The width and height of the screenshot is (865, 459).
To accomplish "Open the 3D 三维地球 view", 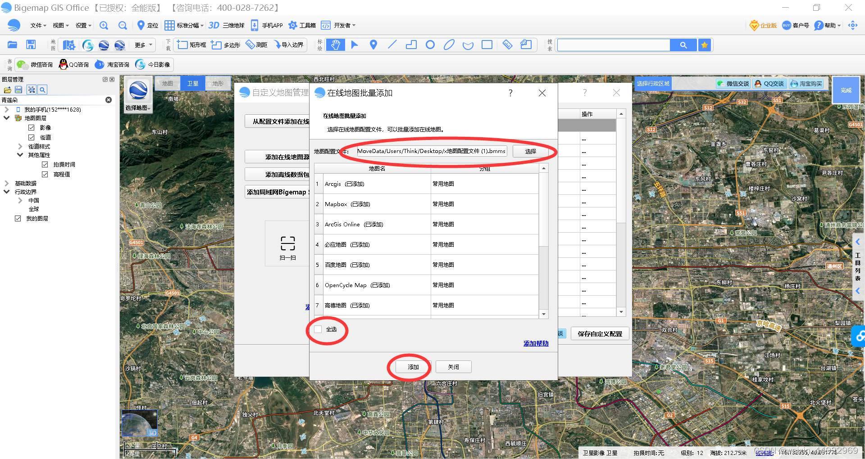I will [226, 26].
